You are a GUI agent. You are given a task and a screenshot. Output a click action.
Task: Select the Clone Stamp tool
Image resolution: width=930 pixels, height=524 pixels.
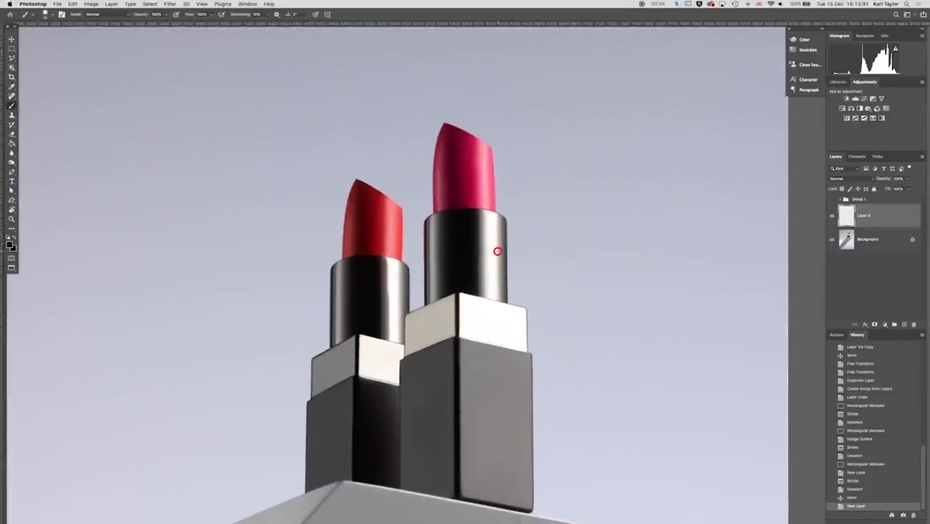coord(11,115)
